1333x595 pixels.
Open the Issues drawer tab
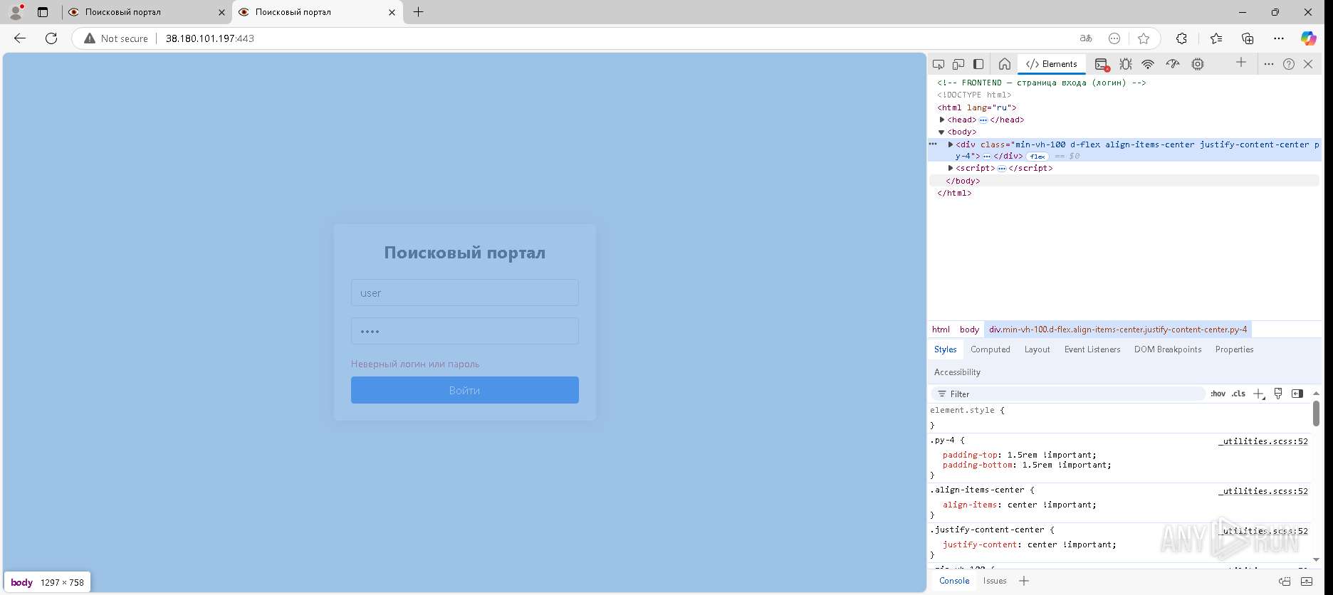(995, 581)
